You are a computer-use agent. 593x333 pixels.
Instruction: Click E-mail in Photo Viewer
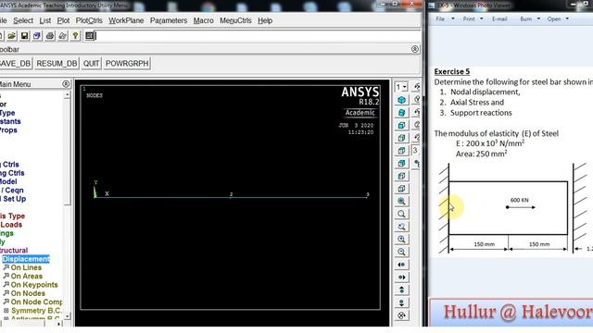click(499, 18)
